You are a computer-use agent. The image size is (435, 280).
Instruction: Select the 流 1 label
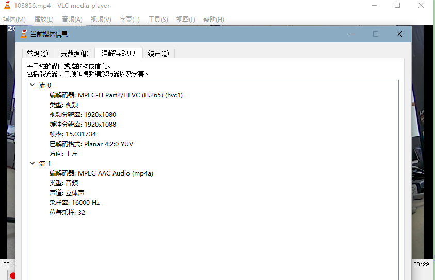point(45,164)
